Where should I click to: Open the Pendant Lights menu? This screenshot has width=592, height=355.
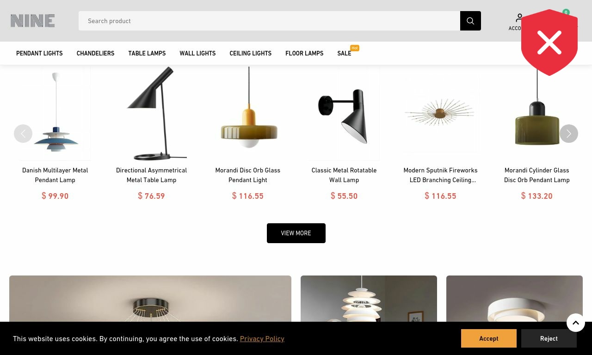39,53
